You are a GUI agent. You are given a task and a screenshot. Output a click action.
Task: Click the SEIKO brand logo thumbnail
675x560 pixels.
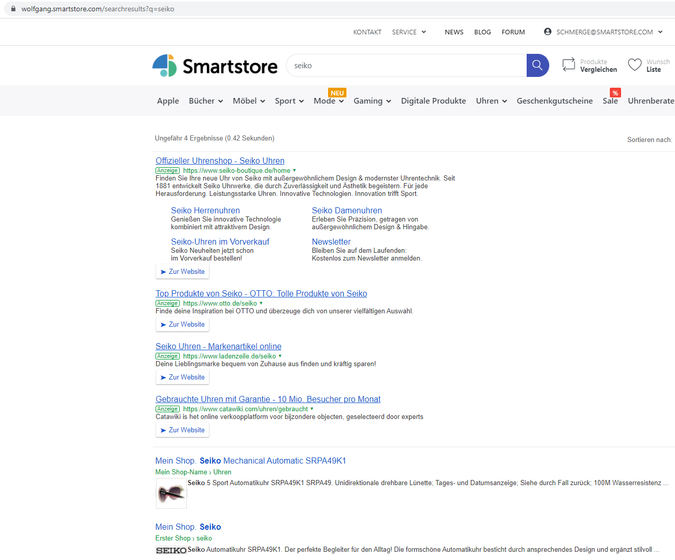pyautogui.click(x=171, y=550)
